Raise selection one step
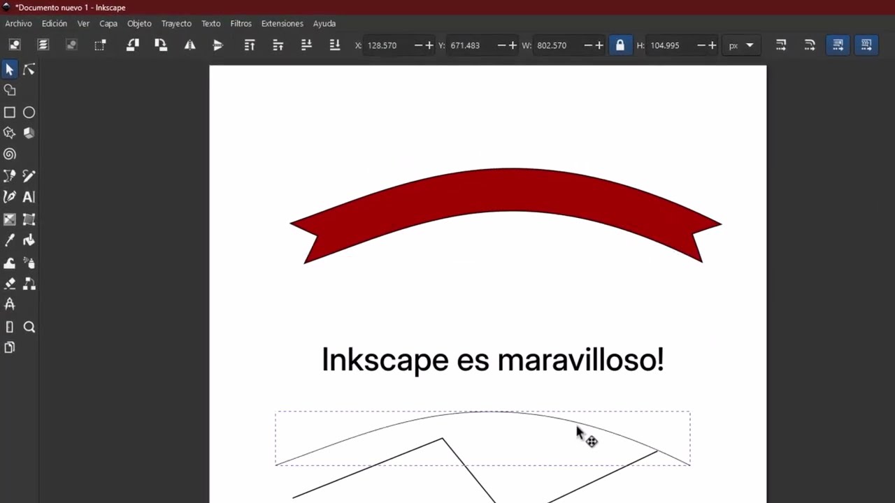 (278, 45)
